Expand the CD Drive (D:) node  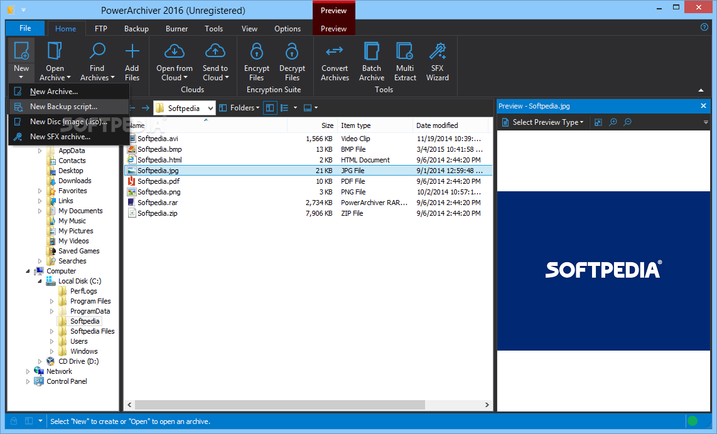coord(40,361)
